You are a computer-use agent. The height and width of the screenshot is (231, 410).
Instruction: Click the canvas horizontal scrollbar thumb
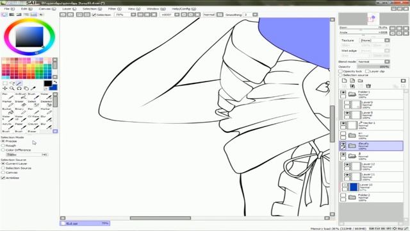coord(160,218)
